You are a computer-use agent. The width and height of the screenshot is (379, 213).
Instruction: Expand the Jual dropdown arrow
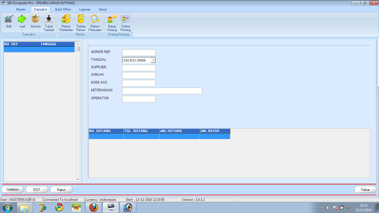click(x=22, y=30)
